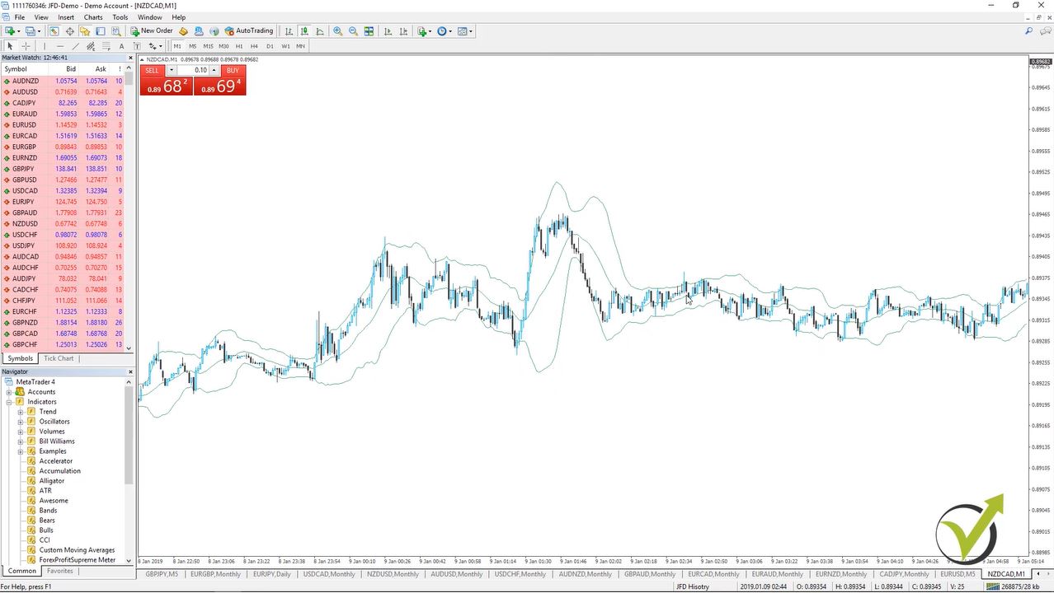The height and width of the screenshot is (593, 1054).
Task: Collapse the Indicators tree node
Action: pos(9,402)
